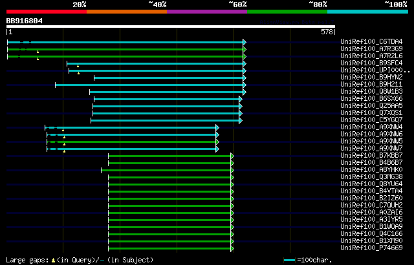Image resolution: width=414 pixels, height=265 pixels.
Task: Open the UniRef100_Q7XQS1 label
Action: tap(371, 112)
